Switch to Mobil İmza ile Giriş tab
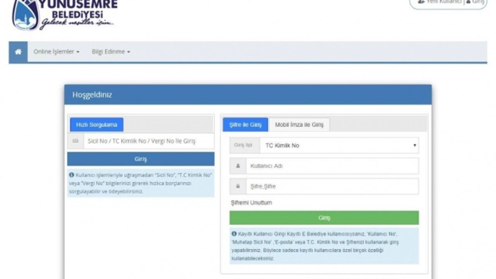 [x=299, y=125]
